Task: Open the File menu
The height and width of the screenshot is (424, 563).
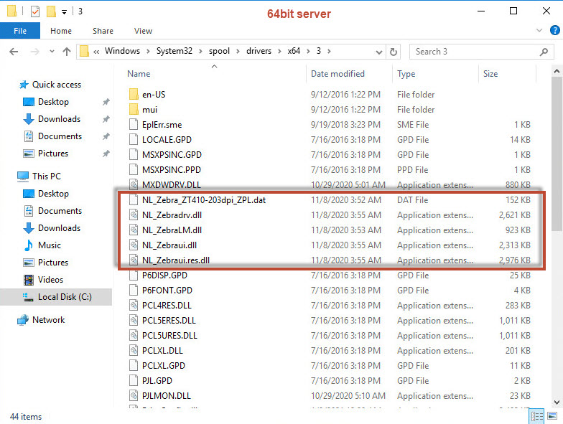Action: 19,31
